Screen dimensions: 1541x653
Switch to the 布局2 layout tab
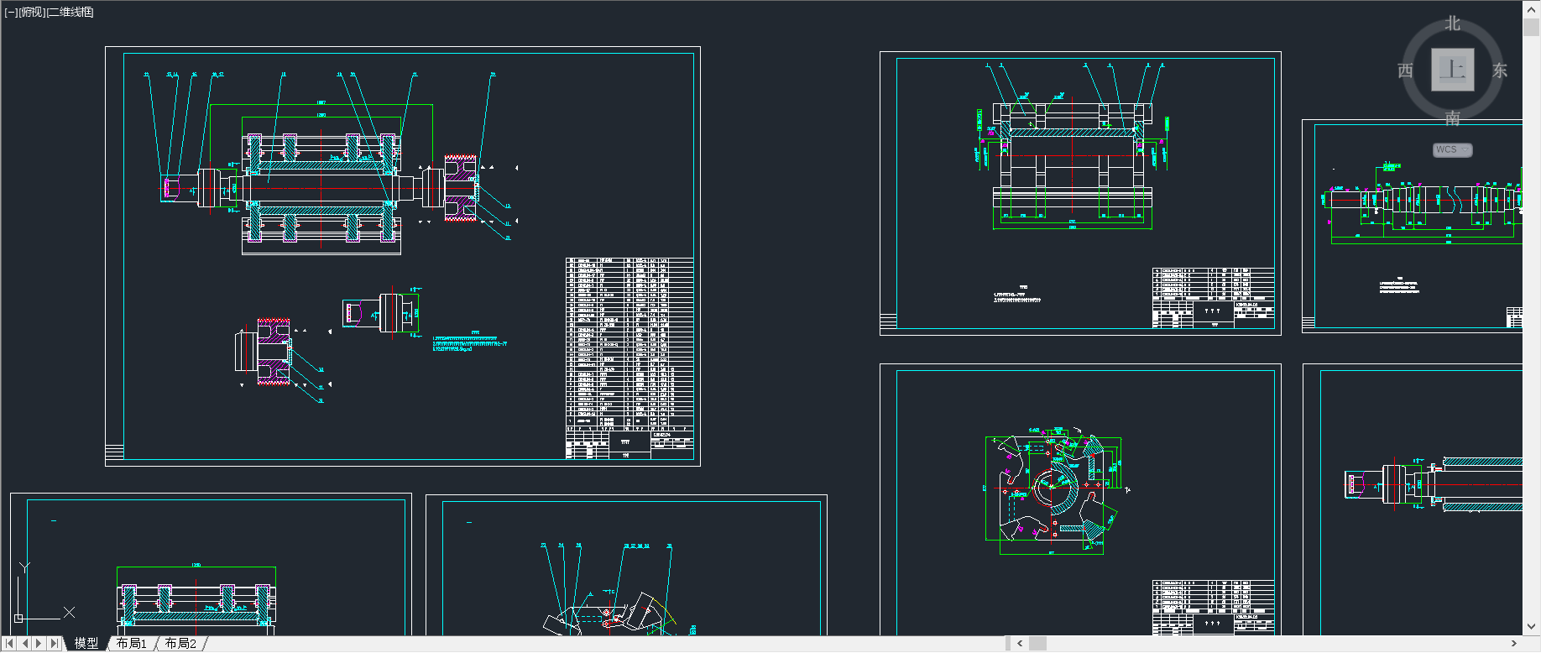(180, 644)
